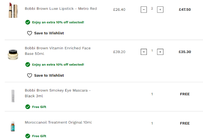Save Vitamin Enriched Face Base to Wishlist text
The width and height of the screenshot is (203, 139).
point(49,75)
